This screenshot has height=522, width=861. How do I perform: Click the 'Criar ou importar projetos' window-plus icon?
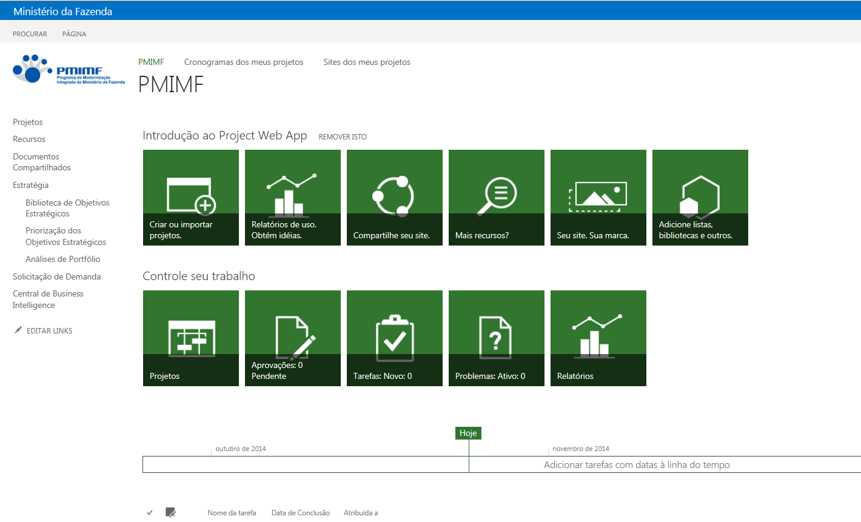191,196
